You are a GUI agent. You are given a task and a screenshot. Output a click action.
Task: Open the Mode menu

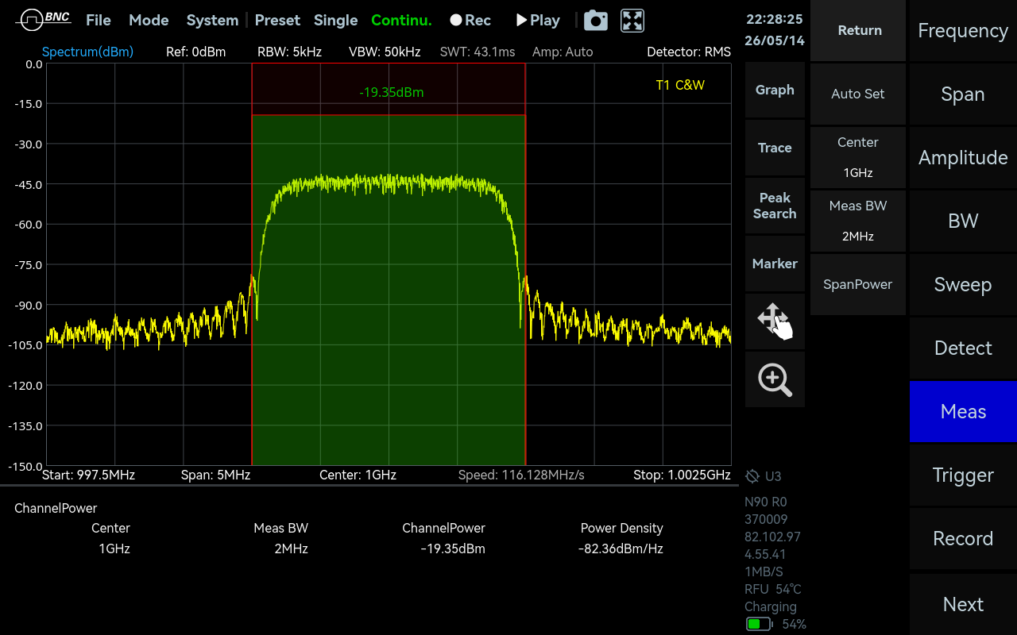pos(149,21)
